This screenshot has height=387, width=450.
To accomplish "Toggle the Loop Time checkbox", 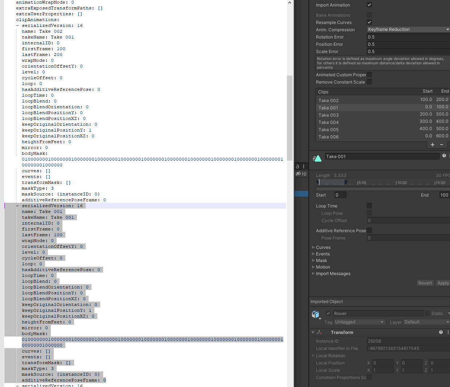I will click(369, 206).
